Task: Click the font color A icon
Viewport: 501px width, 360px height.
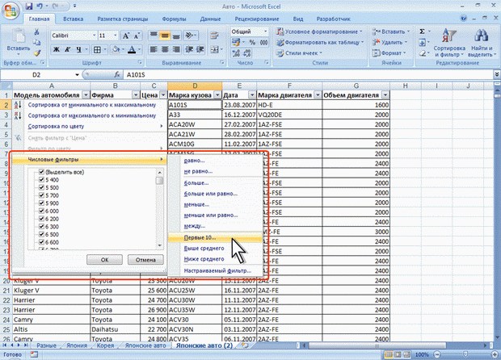Action: pos(132,49)
